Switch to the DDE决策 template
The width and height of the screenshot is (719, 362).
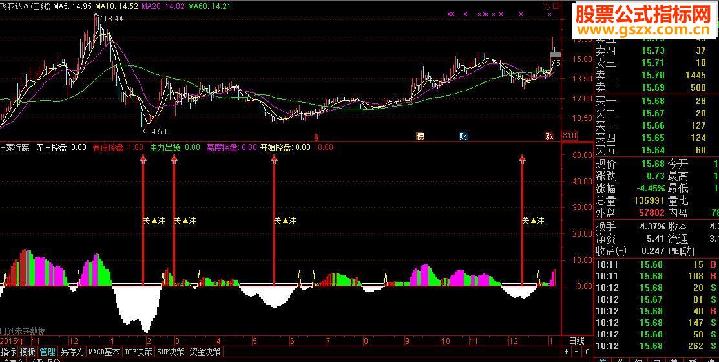pos(138,352)
